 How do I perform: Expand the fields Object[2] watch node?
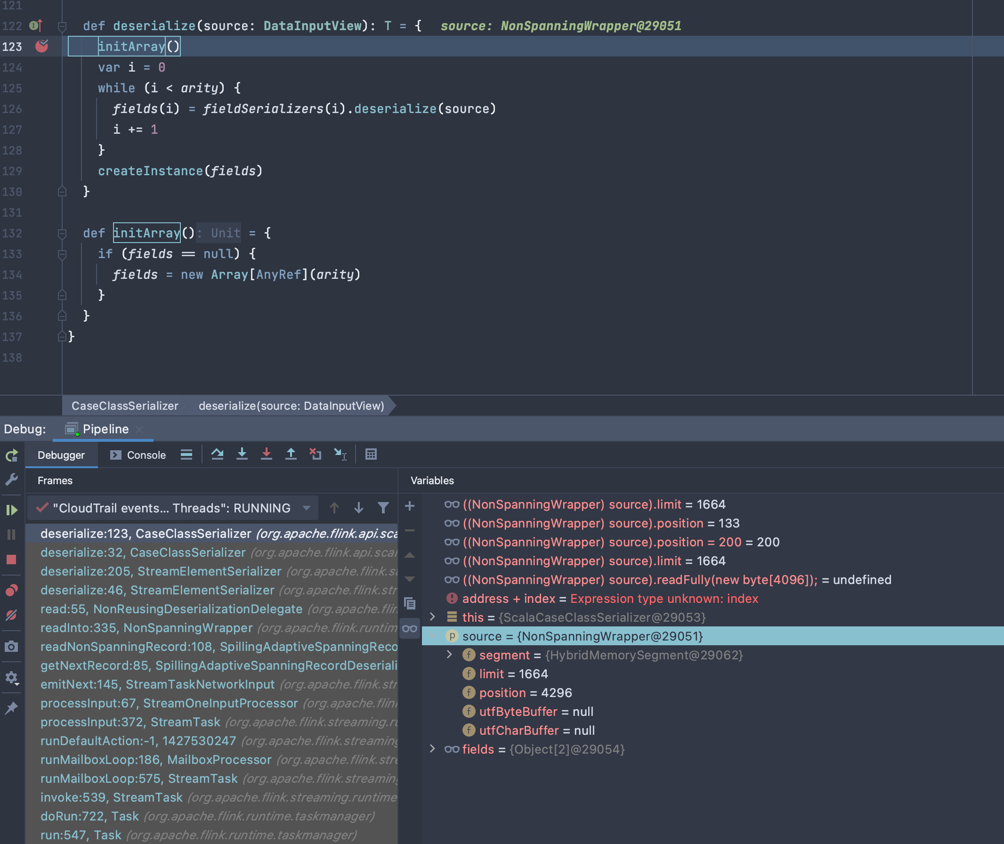[432, 749]
